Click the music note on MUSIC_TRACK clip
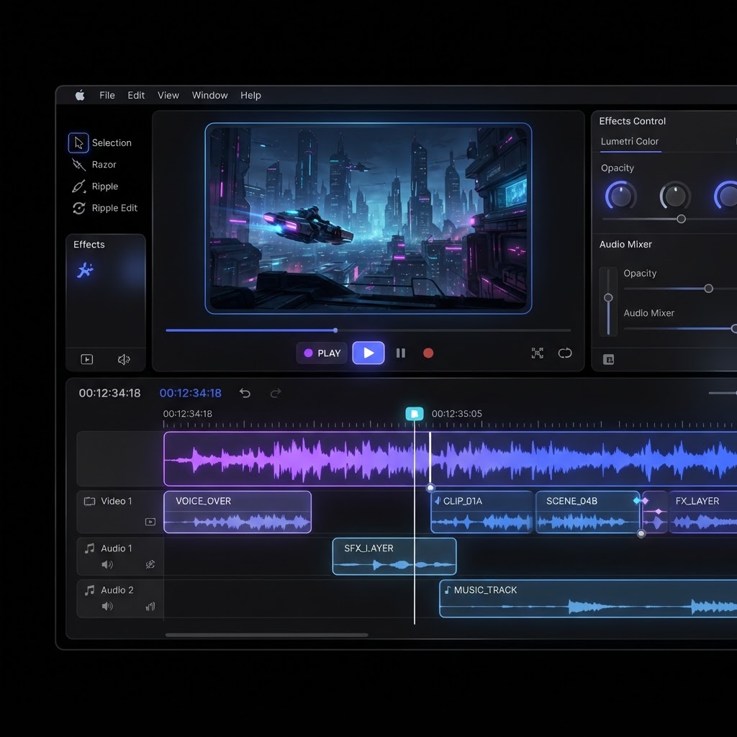Screen dimensions: 737x737 pyautogui.click(x=448, y=590)
